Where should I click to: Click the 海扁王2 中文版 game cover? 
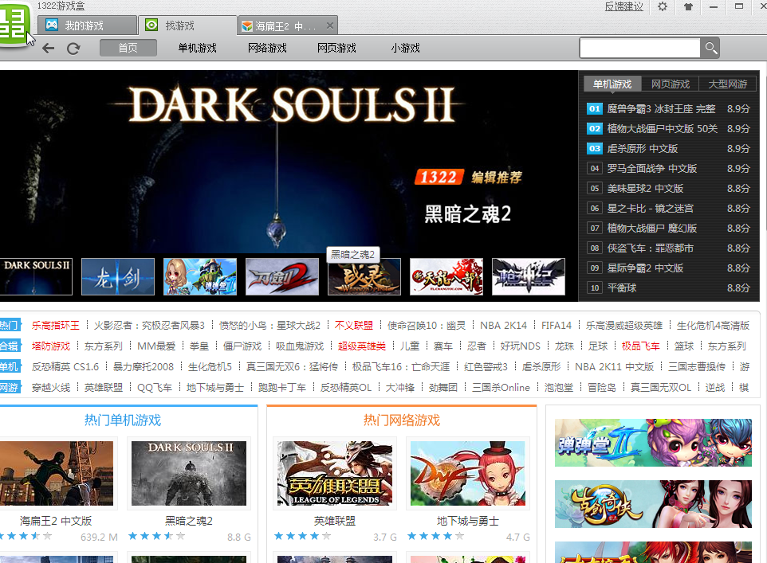click(x=56, y=473)
